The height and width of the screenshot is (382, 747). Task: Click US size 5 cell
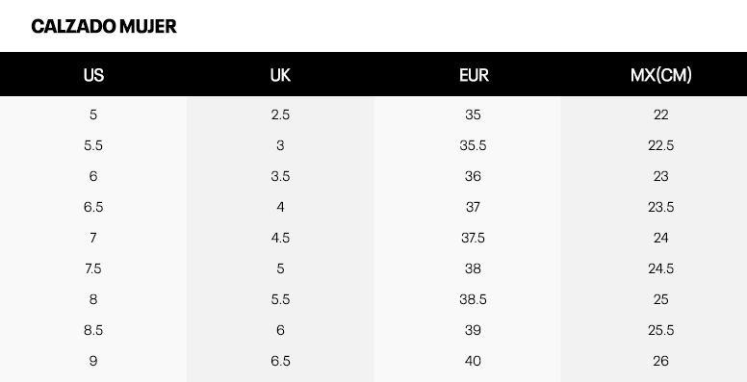coord(93,115)
